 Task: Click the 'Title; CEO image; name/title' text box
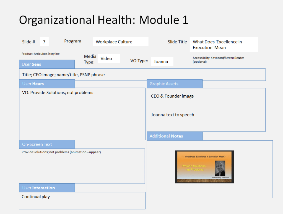(142, 75)
